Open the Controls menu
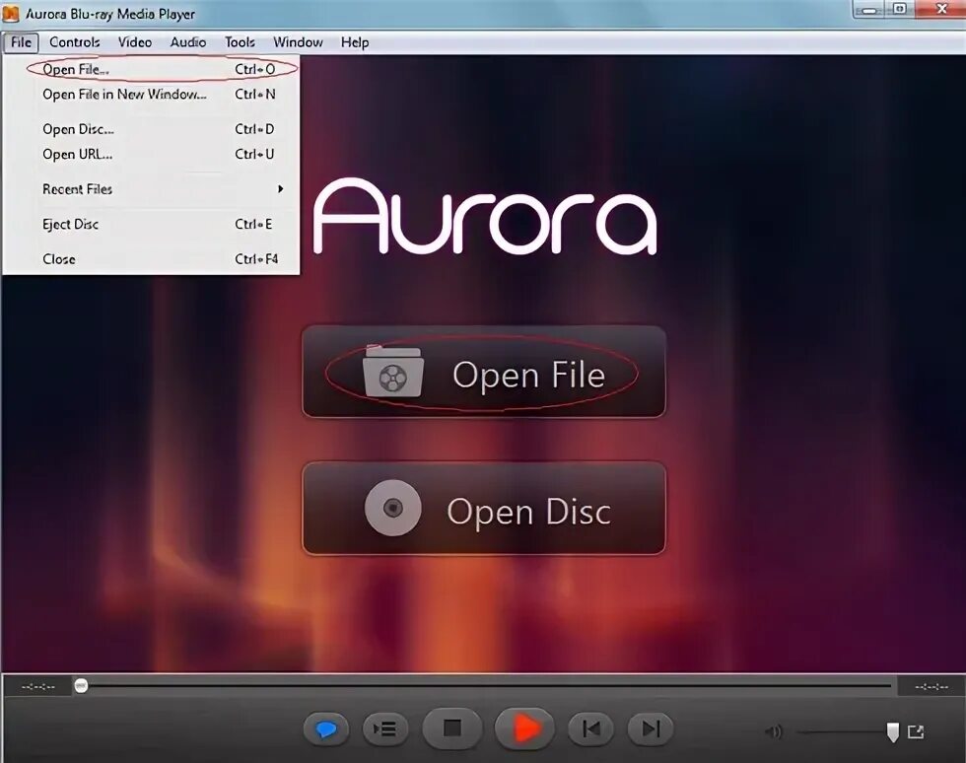This screenshot has width=966, height=763. pos(75,42)
